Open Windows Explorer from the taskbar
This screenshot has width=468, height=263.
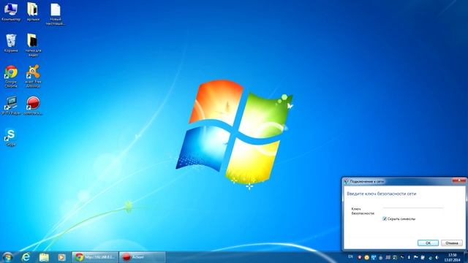(x=44, y=257)
